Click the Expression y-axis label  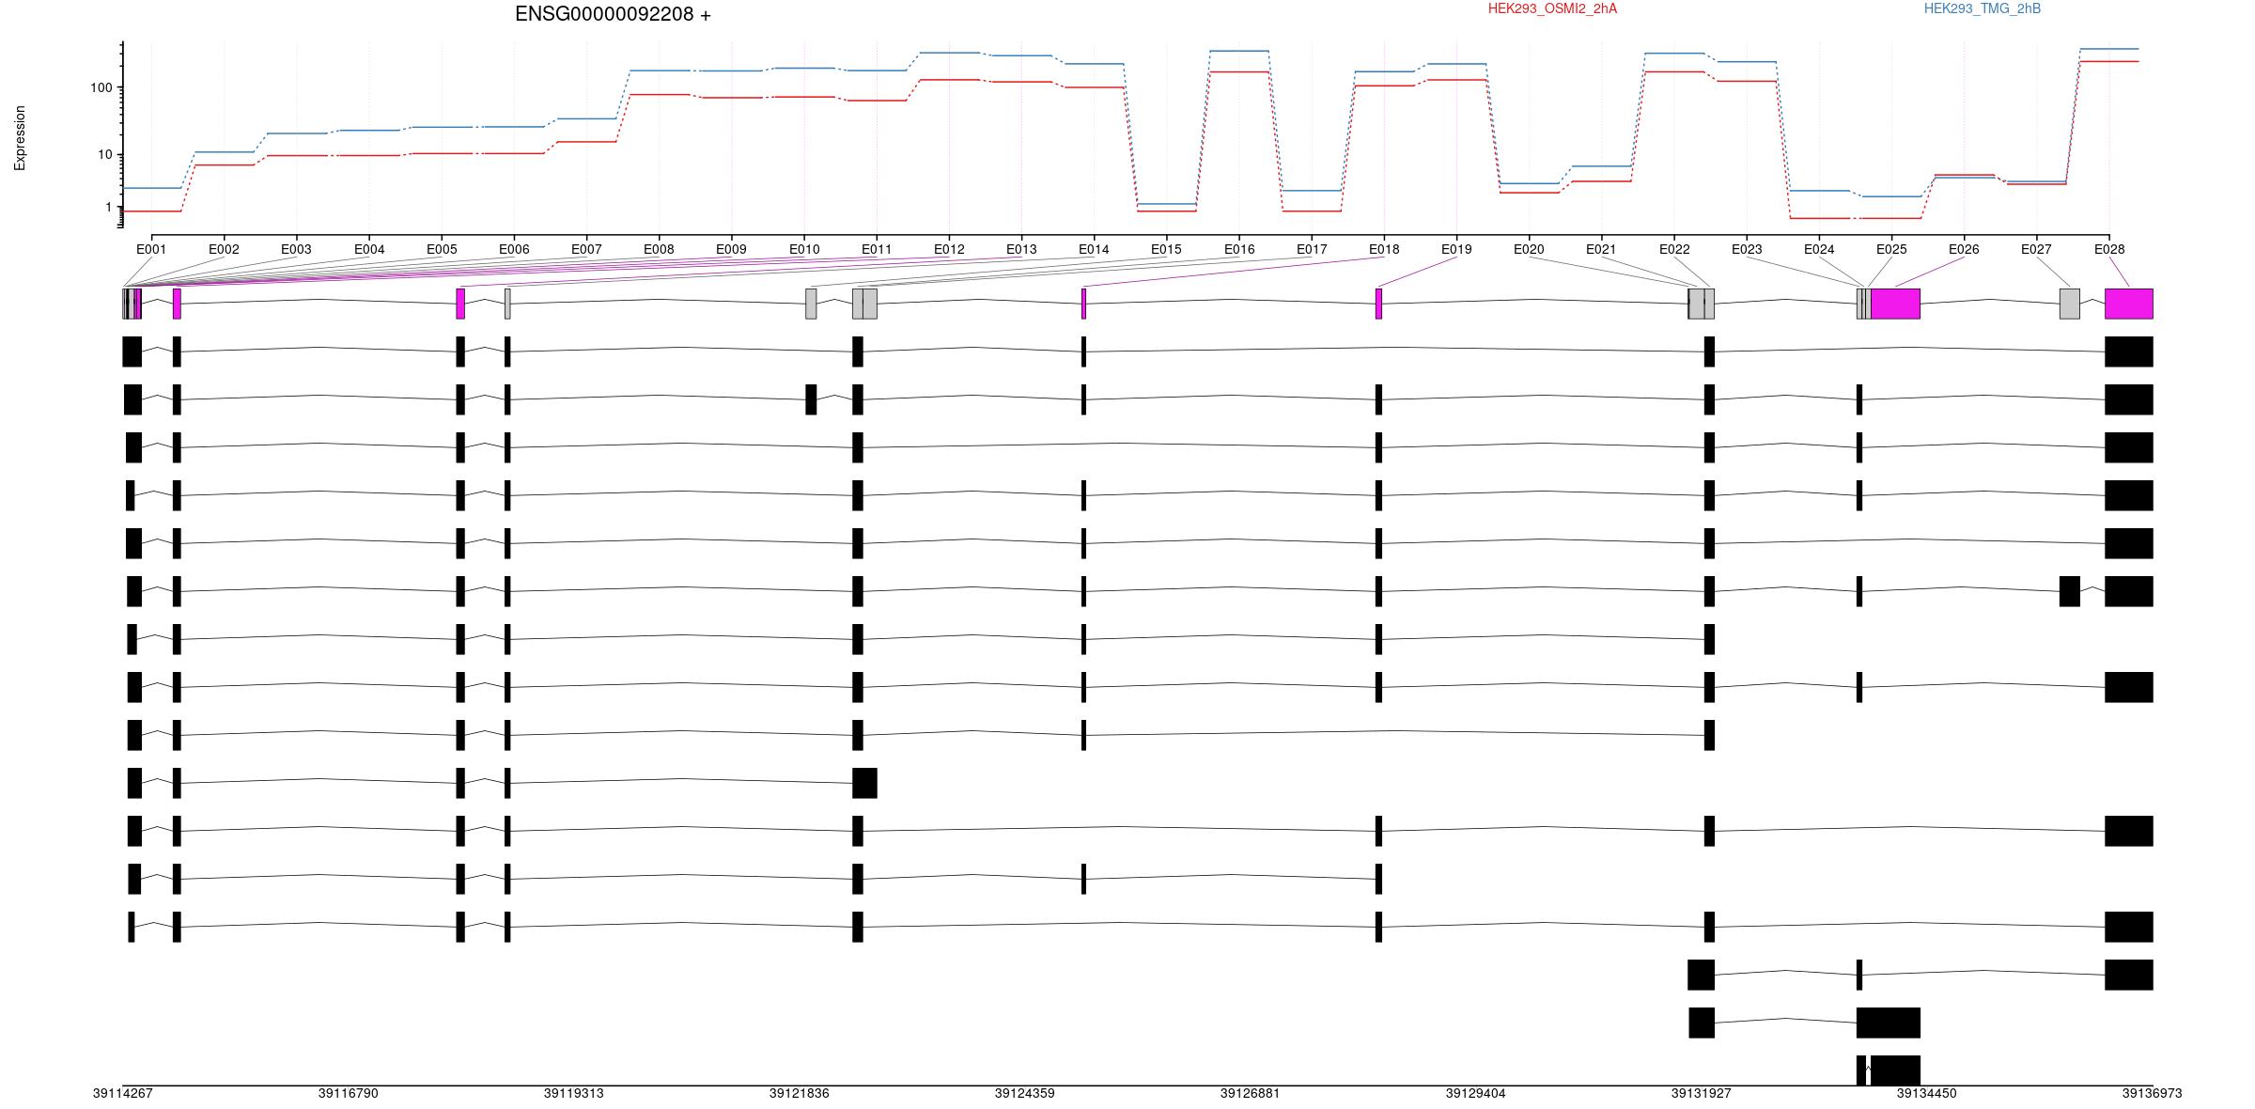coord(20,137)
